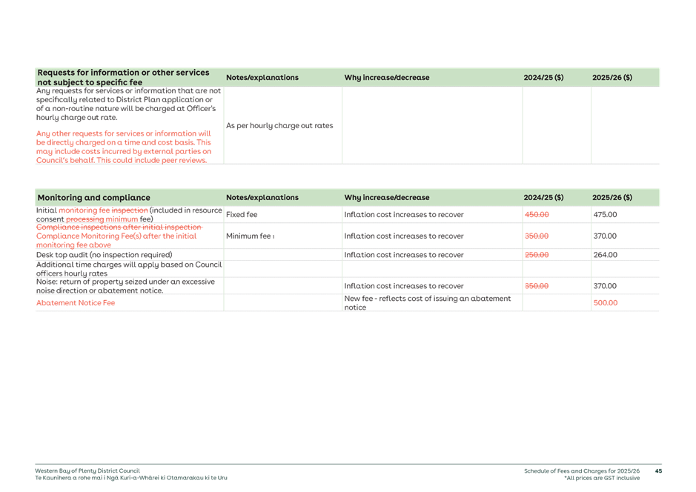Click '2024/25 ($)' header in the monitoring table
Image resolution: width=696 pixels, height=492 pixels.
(x=543, y=198)
